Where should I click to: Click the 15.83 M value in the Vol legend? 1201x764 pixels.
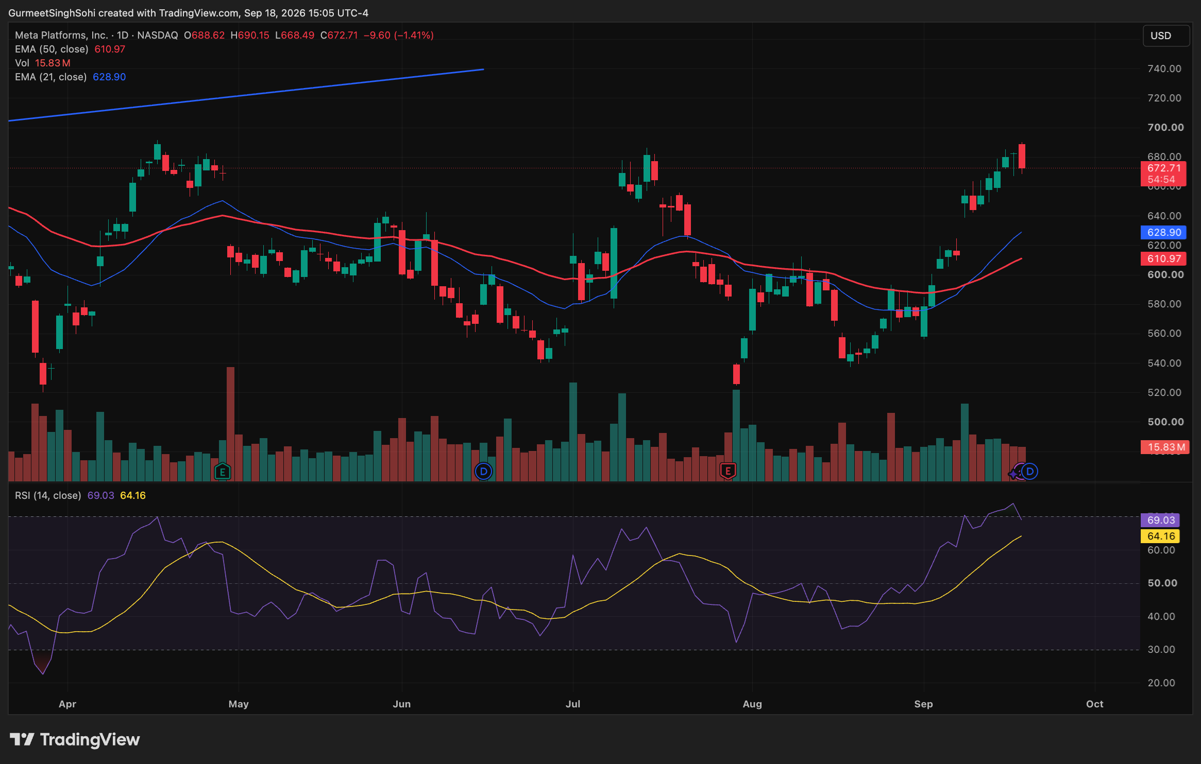(53, 63)
